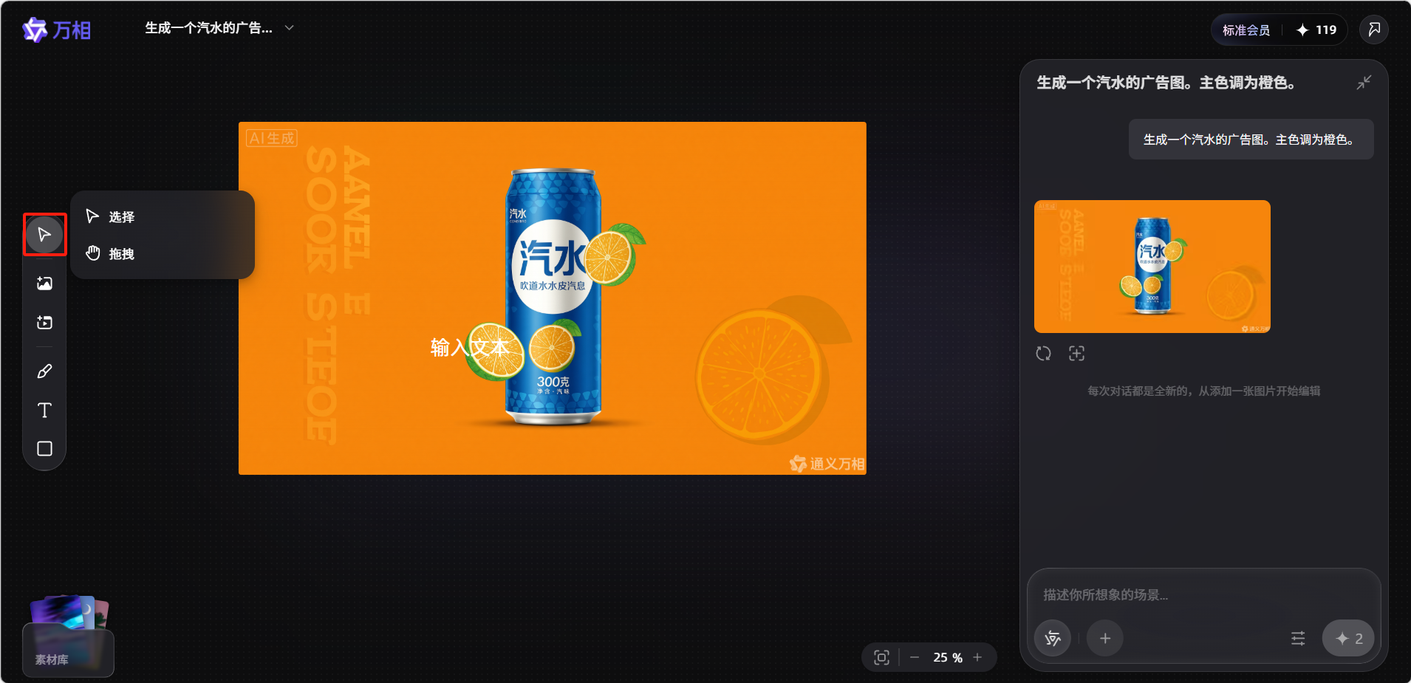The image size is (1411, 683).
Task: Select the rectangle shape tool
Action: pyautogui.click(x=44, y=449)
